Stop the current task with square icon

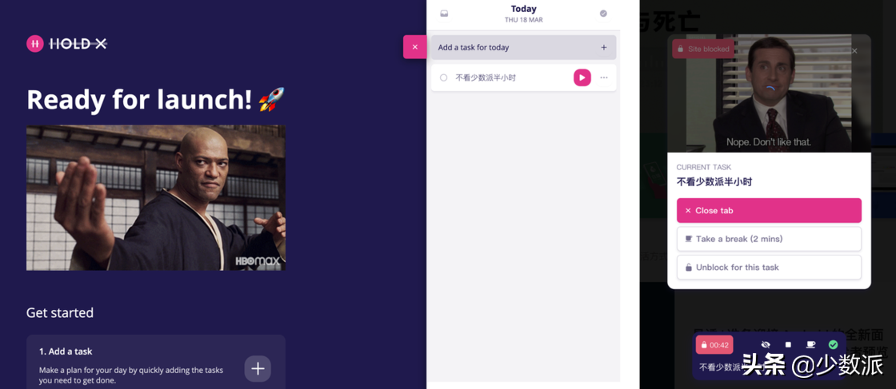(x=788, y=344)
